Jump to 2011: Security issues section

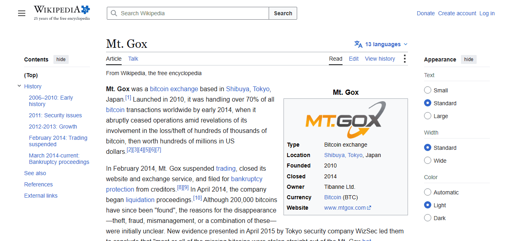click(55, 115)
